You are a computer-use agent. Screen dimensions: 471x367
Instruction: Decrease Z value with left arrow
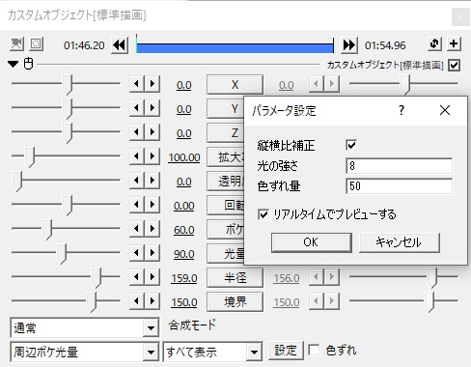coord(137,132)
